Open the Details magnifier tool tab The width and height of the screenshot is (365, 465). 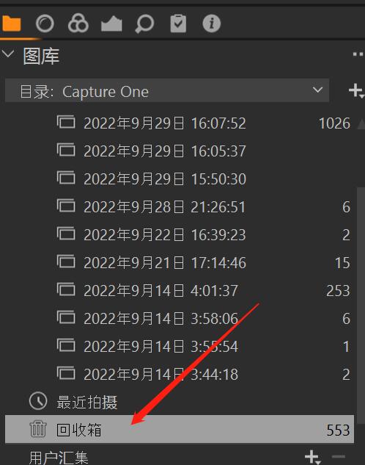144,24
